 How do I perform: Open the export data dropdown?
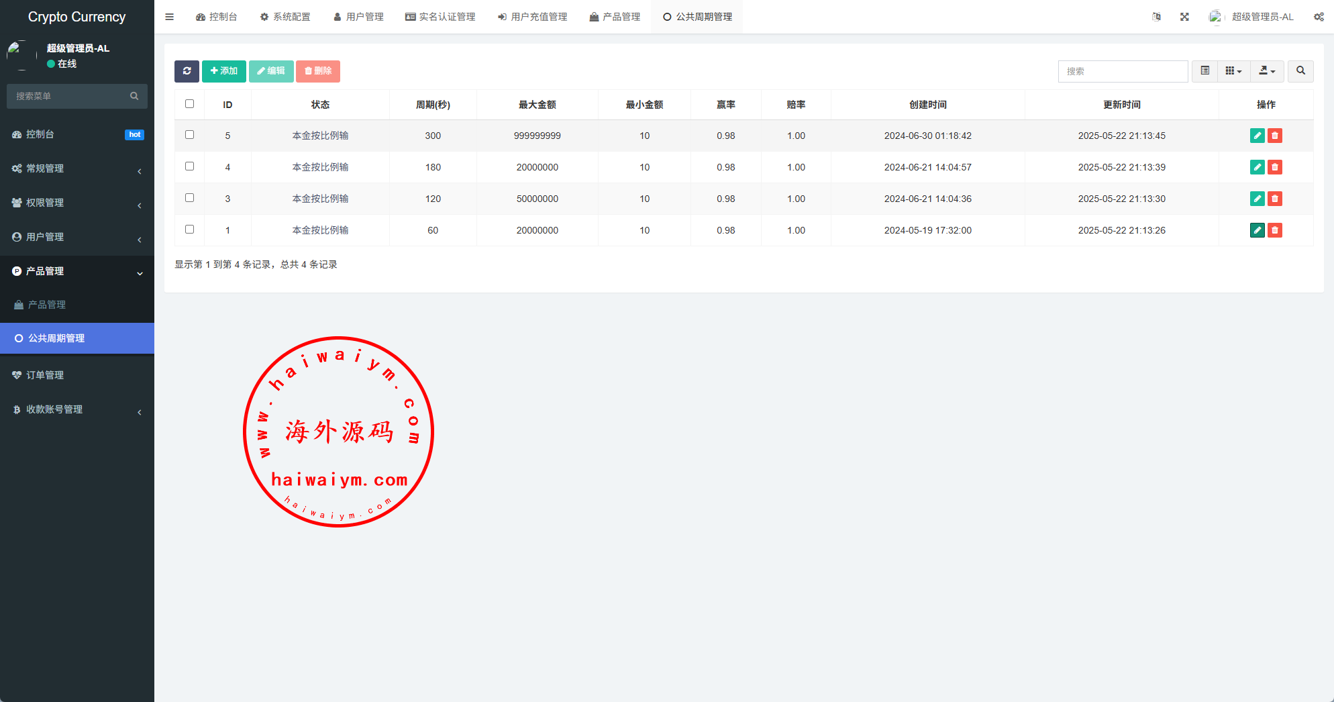[x=1266, y=71]
